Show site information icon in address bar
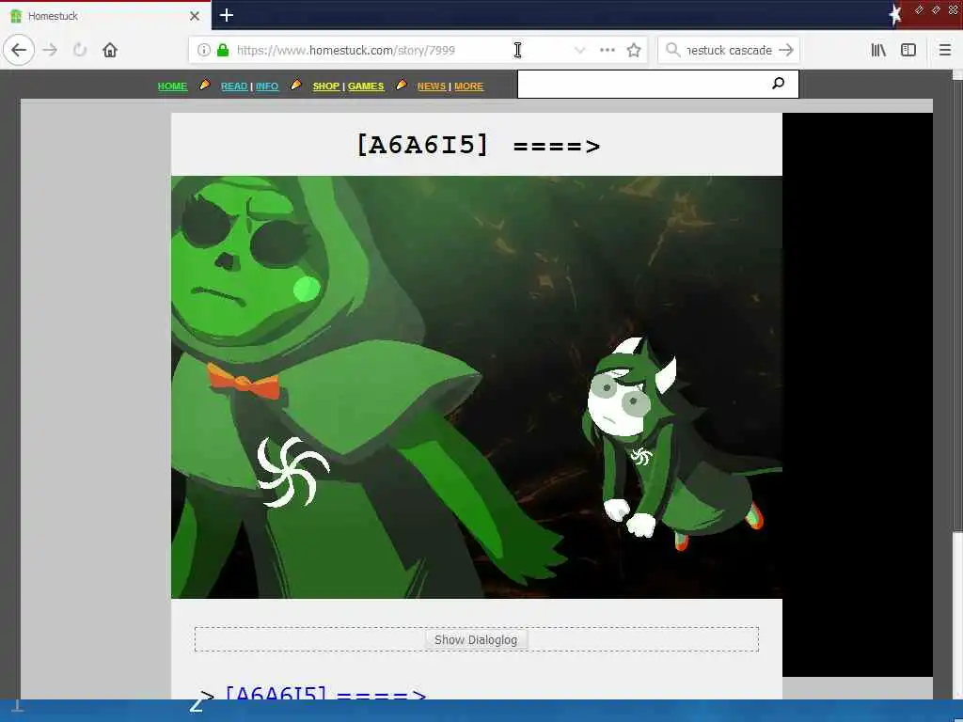This screenshot has height=722, width=963. tap(204, 51)
